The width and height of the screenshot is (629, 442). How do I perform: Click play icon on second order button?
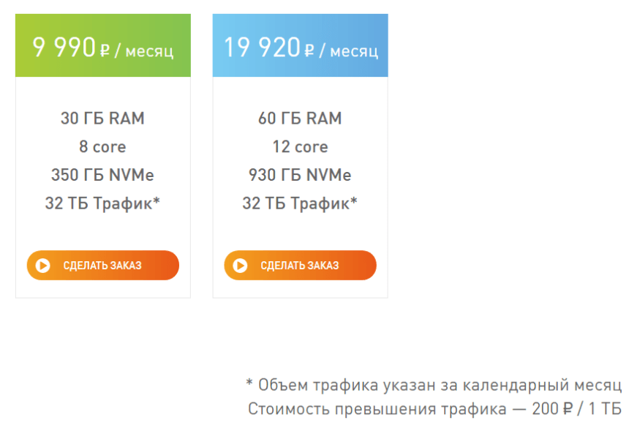coord(241,266)
